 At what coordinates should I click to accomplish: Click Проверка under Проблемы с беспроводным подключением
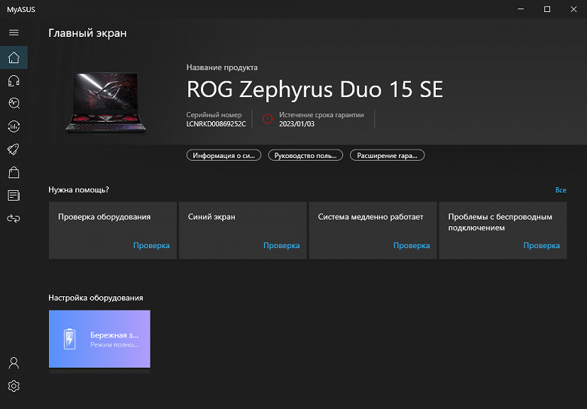[541, 245]
